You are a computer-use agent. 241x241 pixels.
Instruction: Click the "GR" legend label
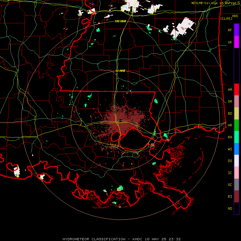point(230,101)
